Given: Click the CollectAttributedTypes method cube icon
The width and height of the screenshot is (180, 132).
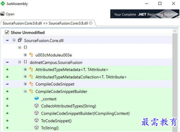Looking at the screenshot, I should click(x=36, y=106).
